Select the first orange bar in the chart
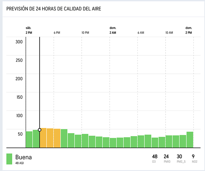Screen dimensions: 205x171 tap(43, 138)
